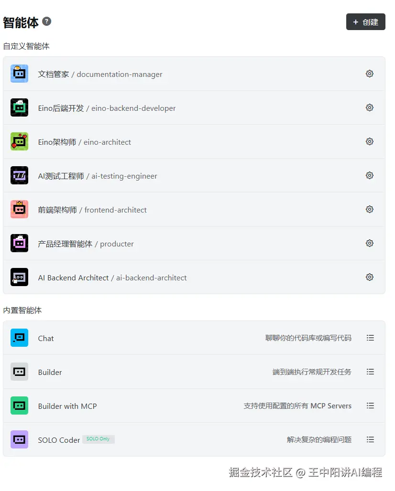Open settings gear for producter agent
395x491 pixels.
pos(370,243)
